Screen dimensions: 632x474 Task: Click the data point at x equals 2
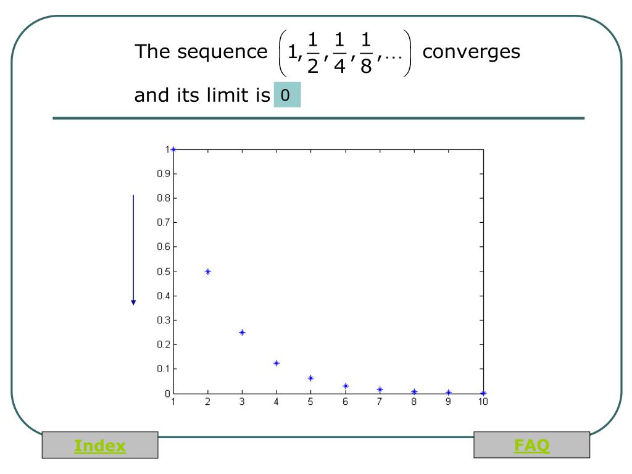pyautogui.click(x=208, y=272)
